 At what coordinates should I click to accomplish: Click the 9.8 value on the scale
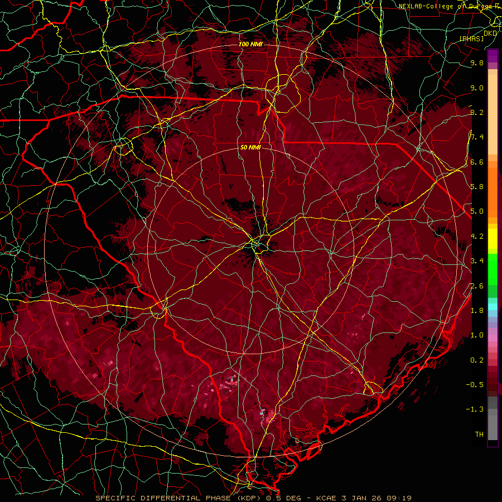pyautogui.click(x=477, y=62)
